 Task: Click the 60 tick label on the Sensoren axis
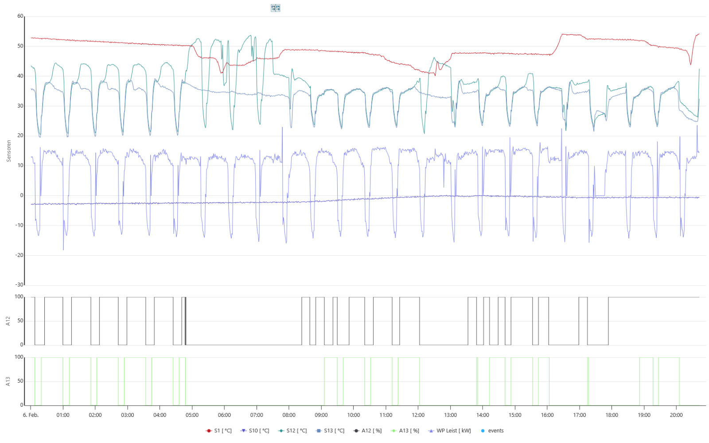tap(20, 16)
